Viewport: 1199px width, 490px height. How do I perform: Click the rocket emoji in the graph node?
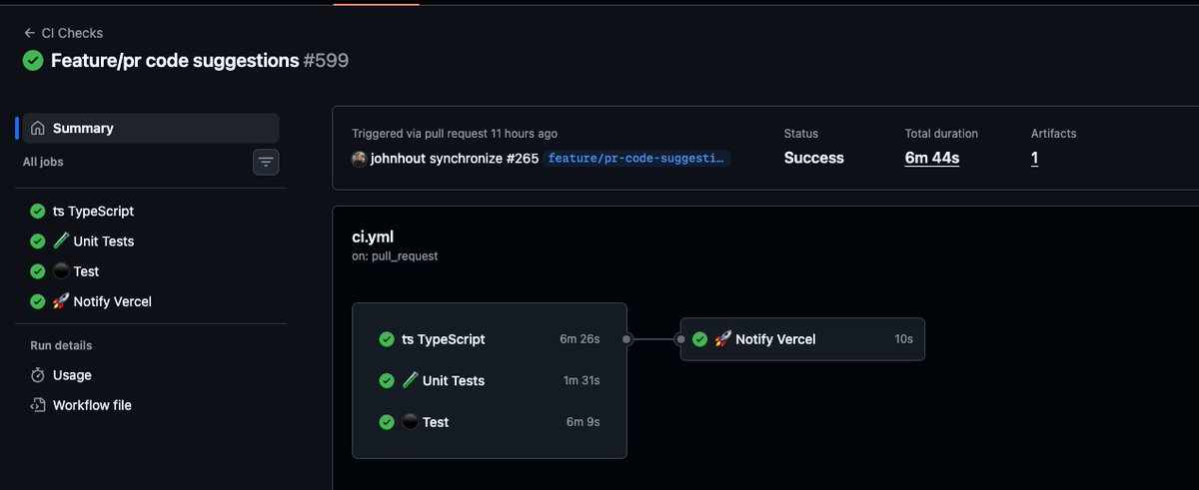722,339
